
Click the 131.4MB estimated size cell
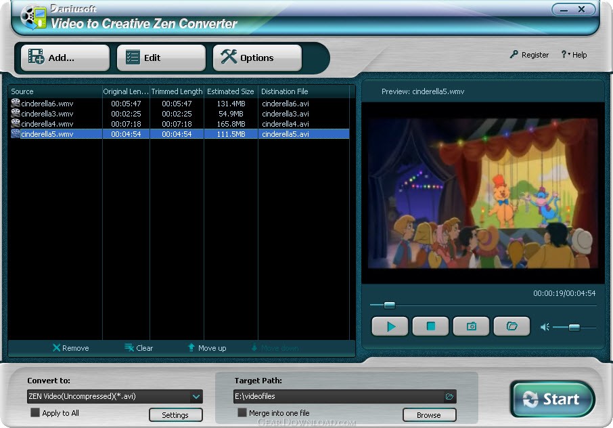[x=231, y=104]
